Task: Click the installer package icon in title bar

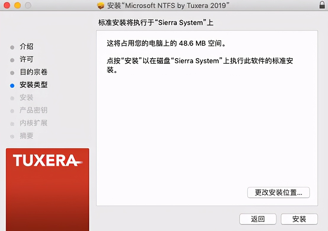Action: point(101,6)
